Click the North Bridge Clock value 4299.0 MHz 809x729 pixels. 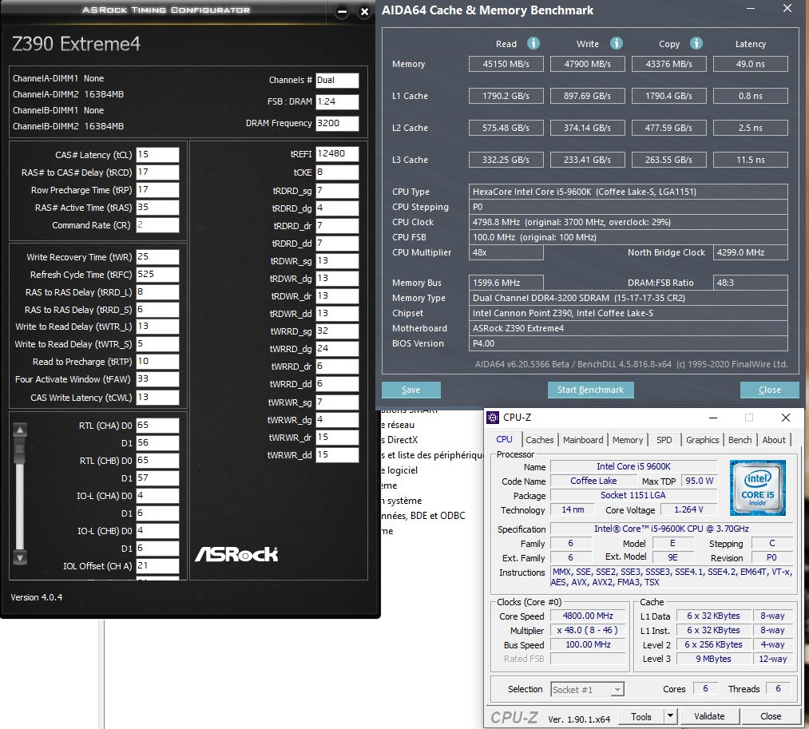click(x=750, y=252)
